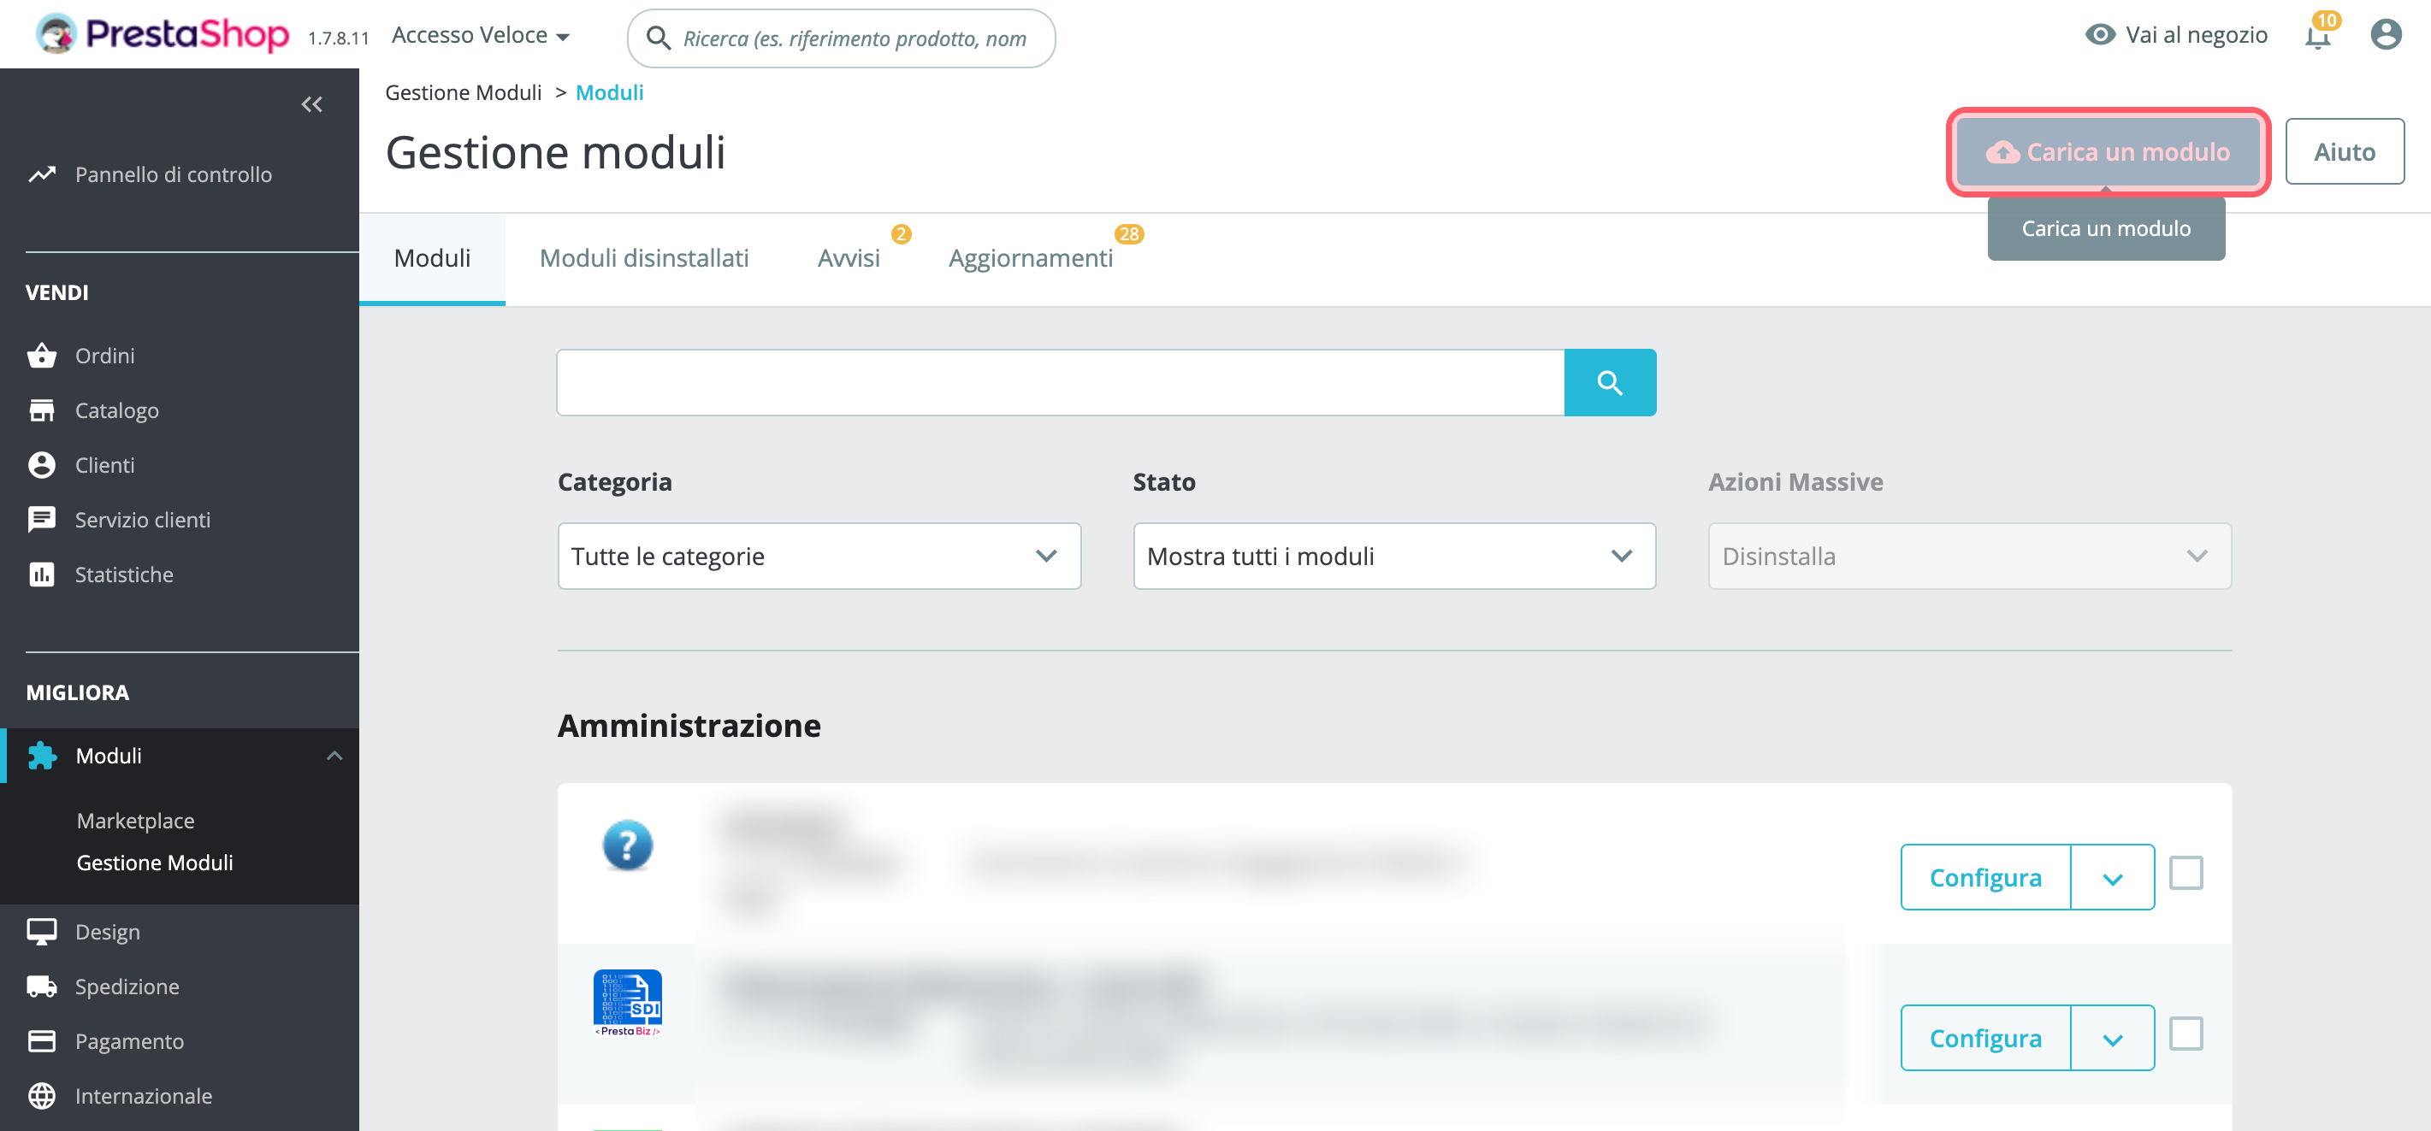2431x1131 pixels.
Task: Open Catalogo menu item
Action: click(117, 410)
